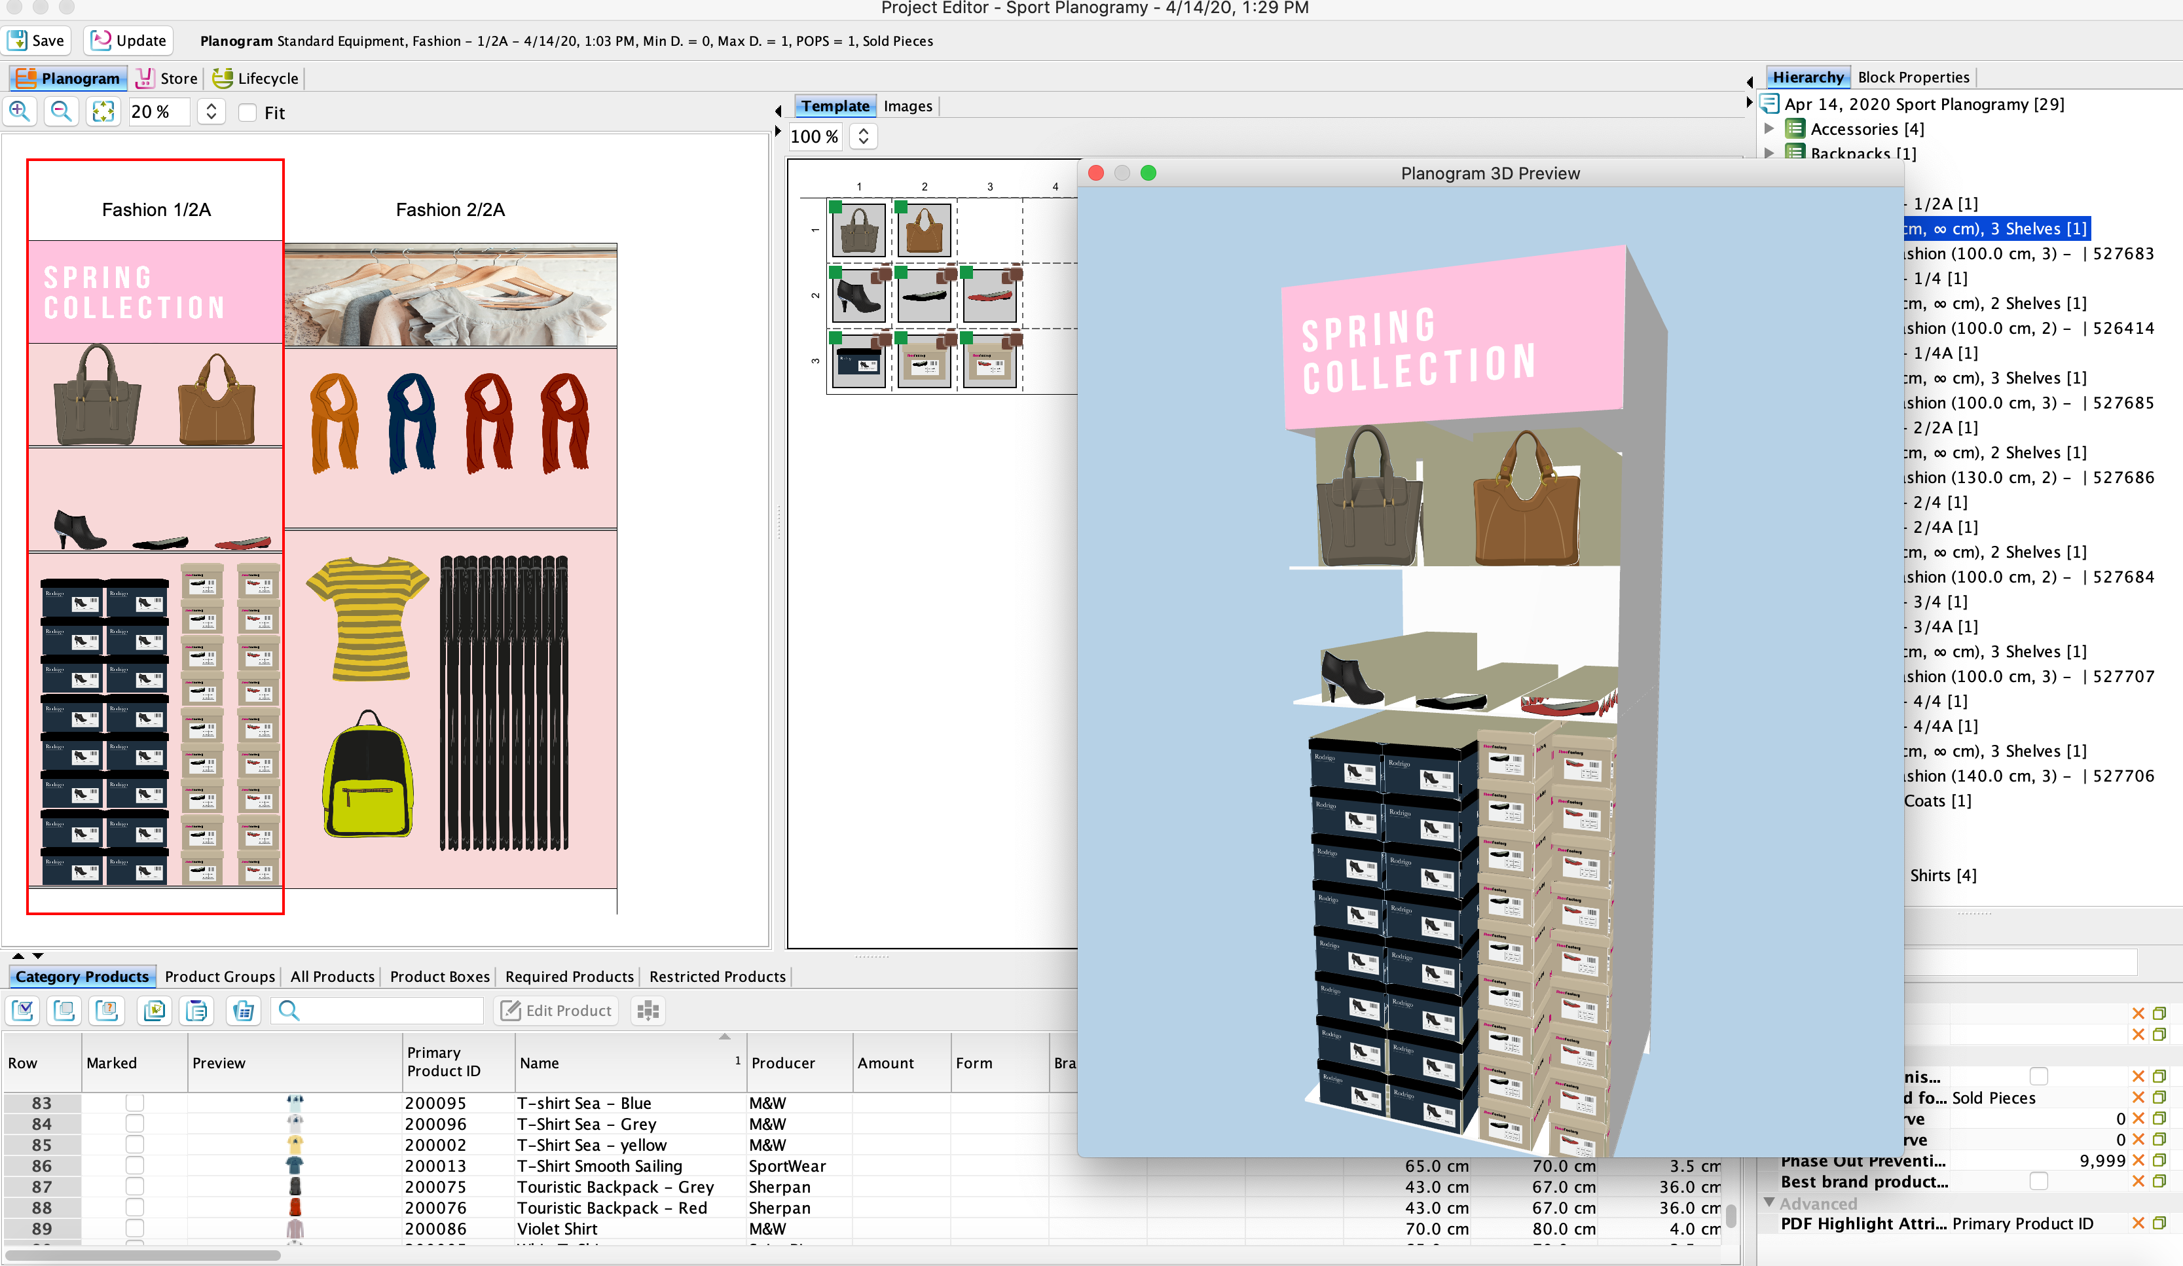Click the zoom out magnifier icon
Image resolution: width=2183 pixels, height=1266 pixels.
61,112
